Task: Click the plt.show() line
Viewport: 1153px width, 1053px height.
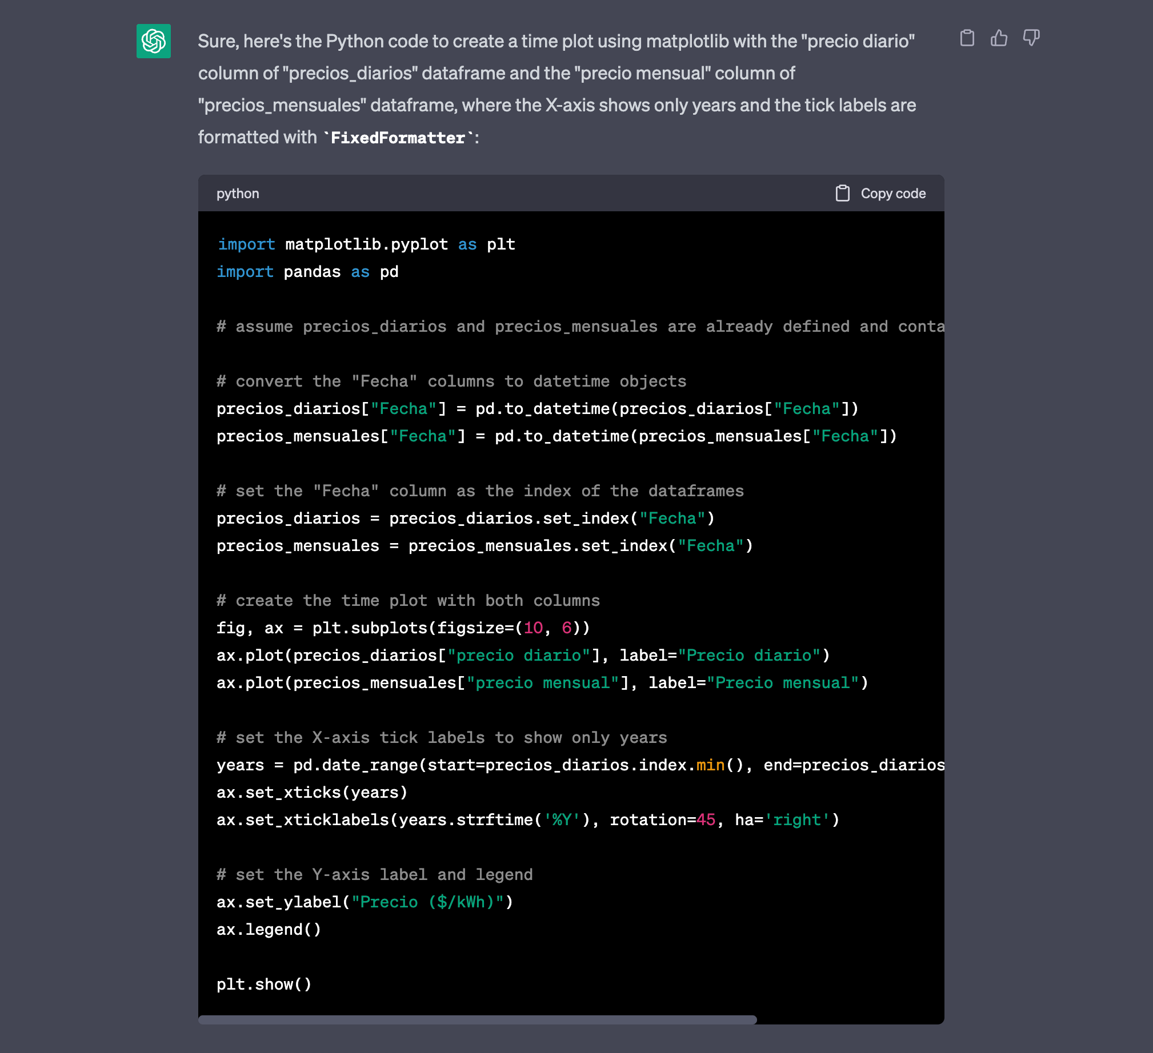Action: coord(263,984)
